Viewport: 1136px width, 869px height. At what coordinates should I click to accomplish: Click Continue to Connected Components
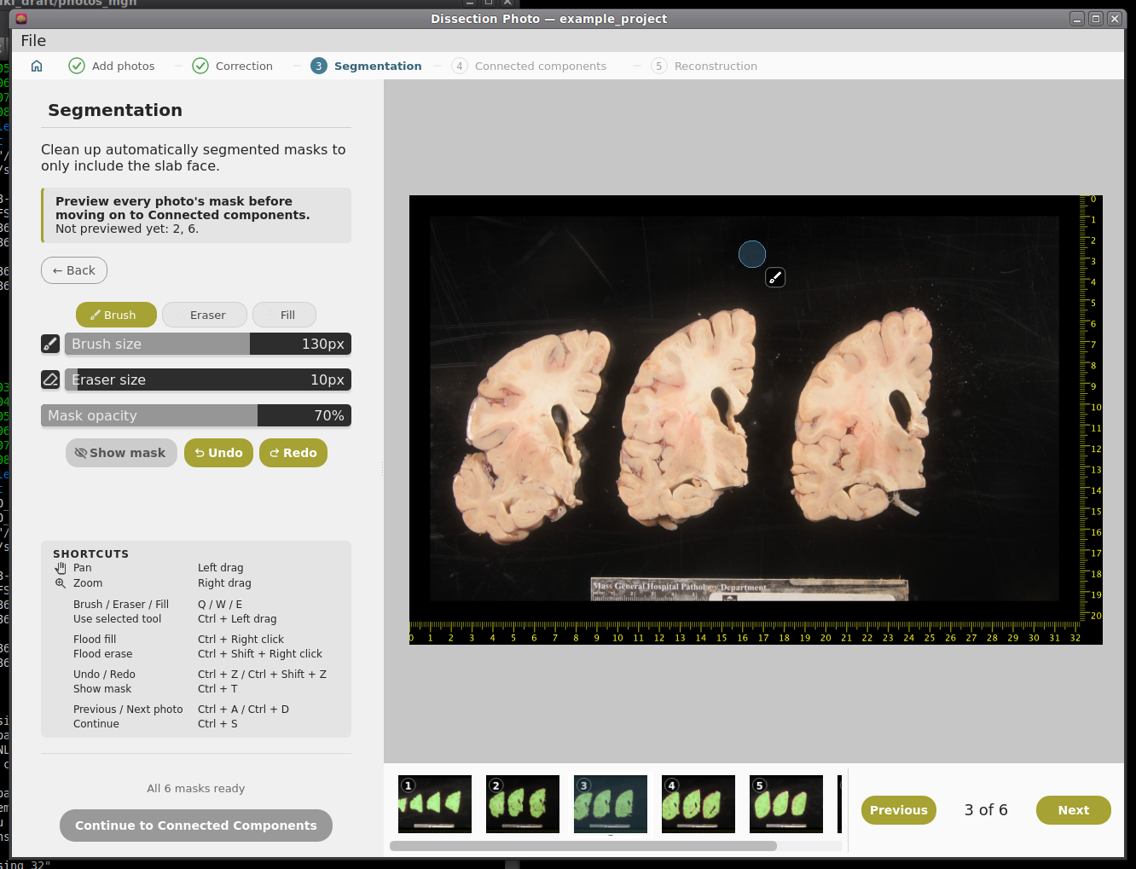click(196, 826)
